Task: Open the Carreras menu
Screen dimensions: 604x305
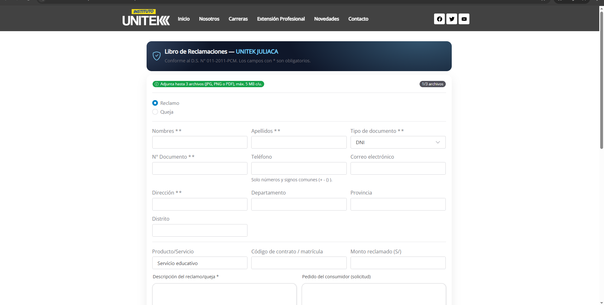Action: (x=238, y=19)
